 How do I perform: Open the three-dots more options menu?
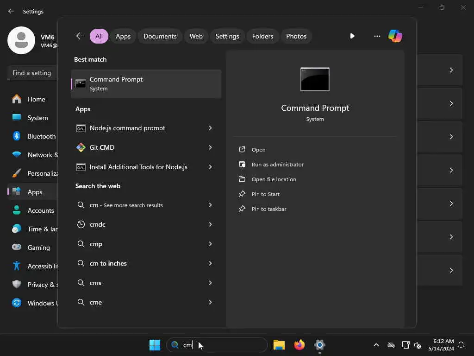point(377,36)
